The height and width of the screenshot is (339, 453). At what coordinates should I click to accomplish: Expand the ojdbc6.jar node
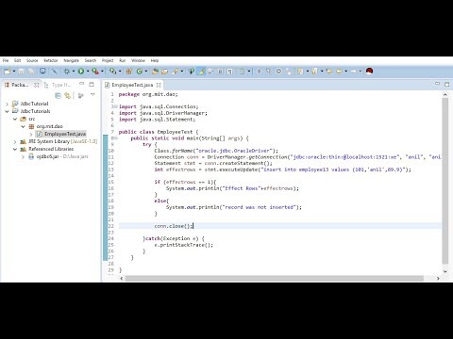[x=23, y=156]
